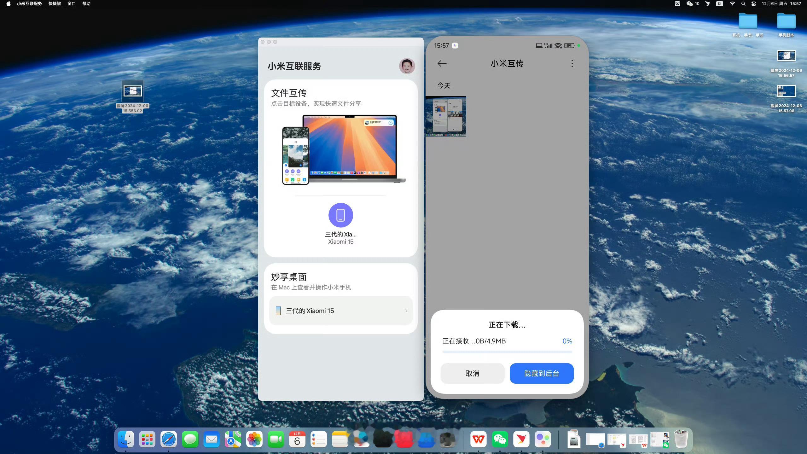Click the battery indicator in phone status bar
Viewport: 807px width, 454px height.
click(x=570, y=46)
